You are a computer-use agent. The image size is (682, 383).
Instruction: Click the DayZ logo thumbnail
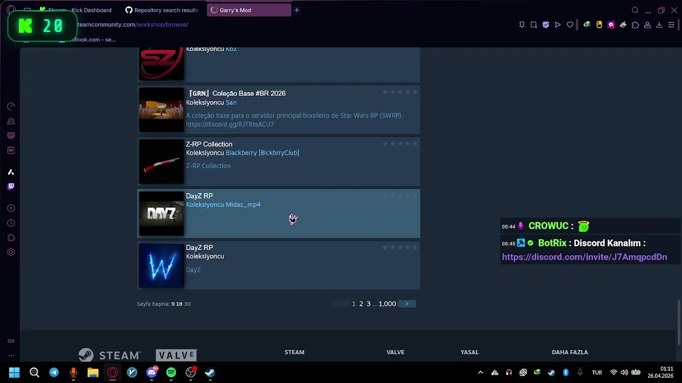tap(161, 213)
